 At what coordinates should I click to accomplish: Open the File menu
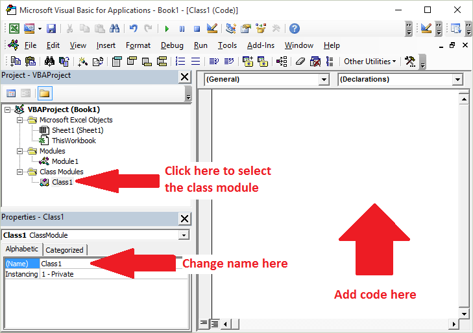coord(30,45)
